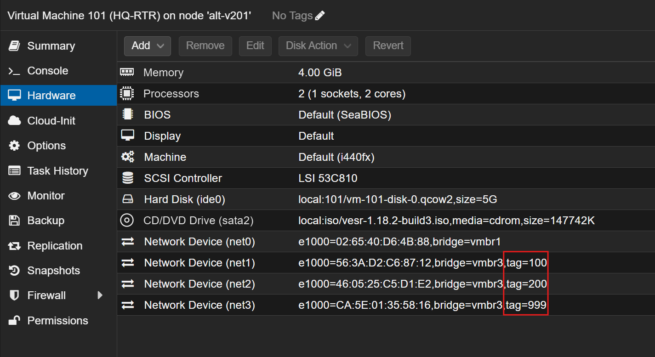655x357 pixels.
Task: Open the Add hardware dropdown
Action: coord(147,46)
